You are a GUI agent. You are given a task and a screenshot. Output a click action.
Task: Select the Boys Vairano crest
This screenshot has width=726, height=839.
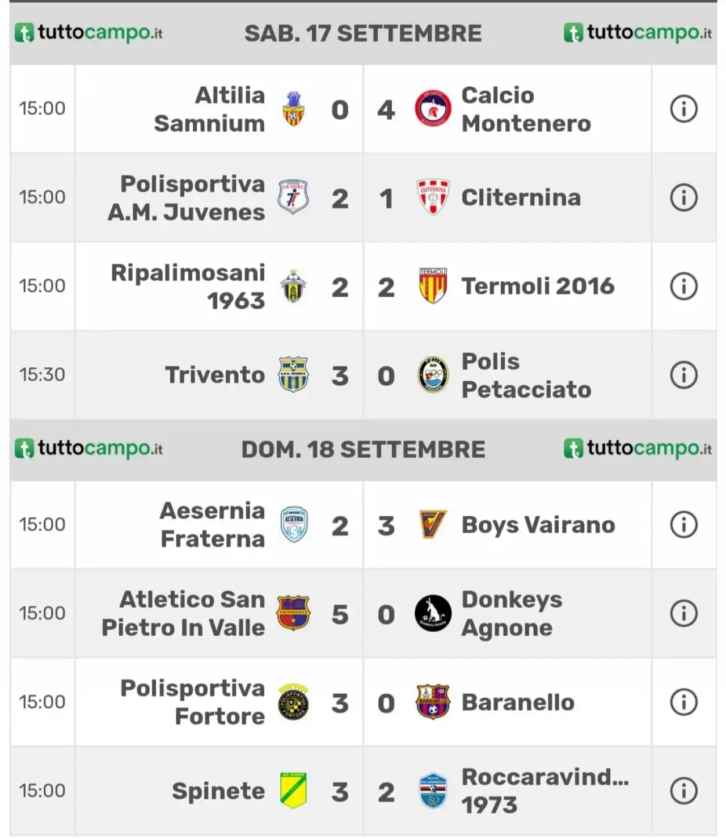pos(433,524)
